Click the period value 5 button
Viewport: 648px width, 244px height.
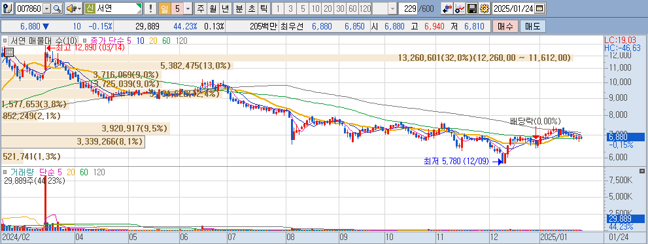177,9
